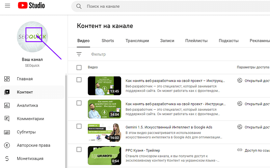Click the 'Ваш канал' label

[32, 60]
